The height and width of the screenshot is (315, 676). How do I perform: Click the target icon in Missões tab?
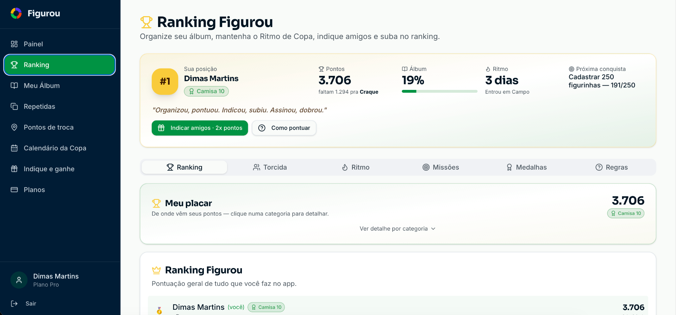point(426,167)
